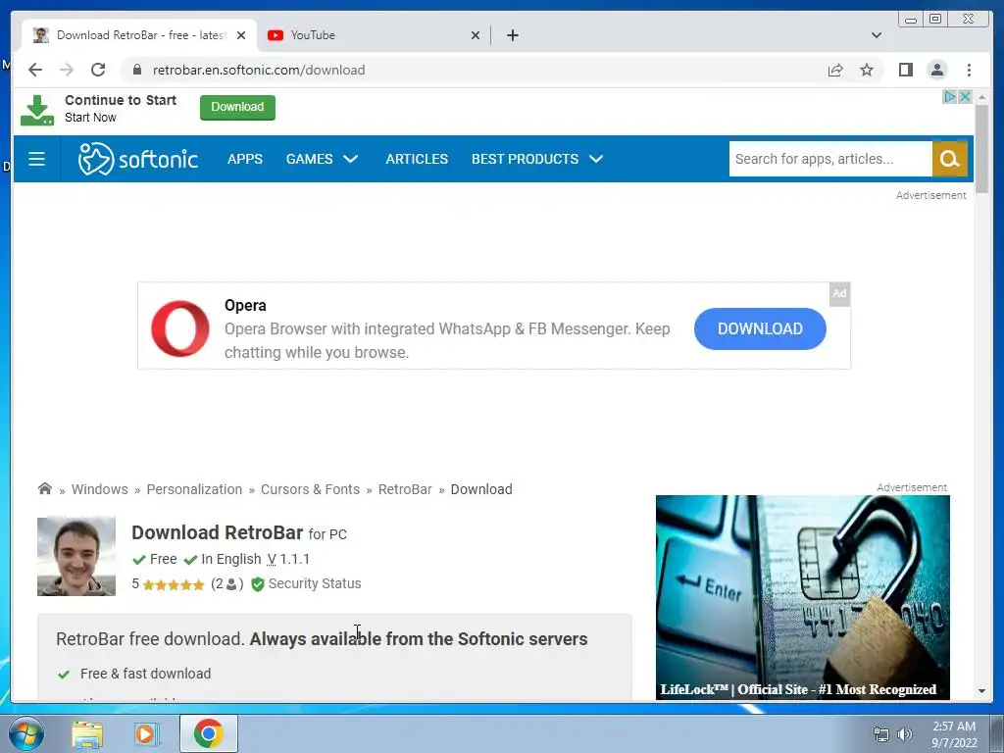The image size is (1004, 753).
Task: Select the Download RetroBar tab
Action: (x=139, y=35)
